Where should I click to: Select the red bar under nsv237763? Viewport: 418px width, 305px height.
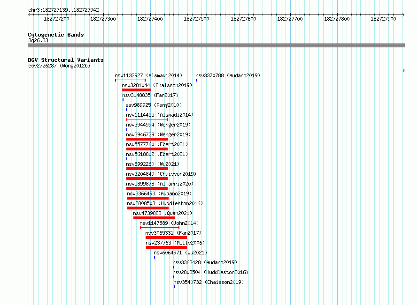(x=166, y=247)
